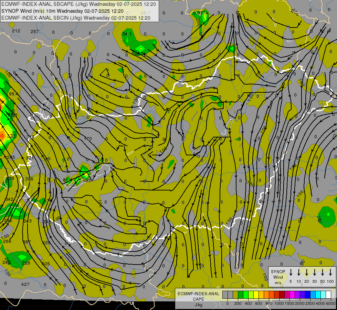Click the '226' value in the green patch
The height and width of the screenshot is (310, 337).
coord(26,263)
